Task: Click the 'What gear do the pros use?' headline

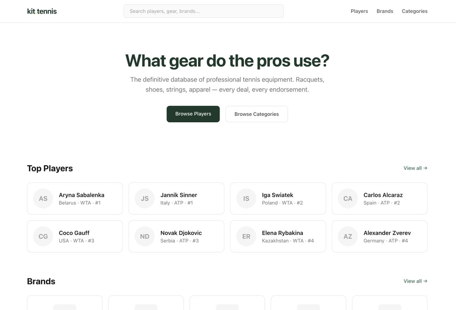Action: pos(227,60)
